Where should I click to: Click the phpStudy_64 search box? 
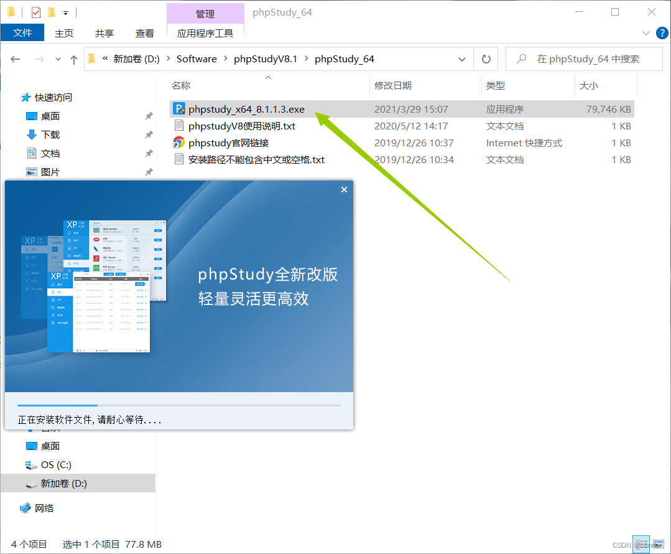[584, 59]
